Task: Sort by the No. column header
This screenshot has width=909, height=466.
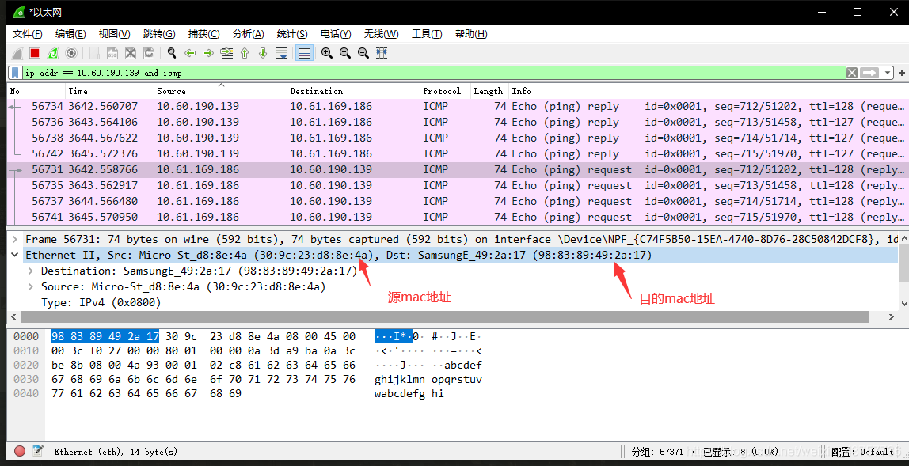Action: 36,91
